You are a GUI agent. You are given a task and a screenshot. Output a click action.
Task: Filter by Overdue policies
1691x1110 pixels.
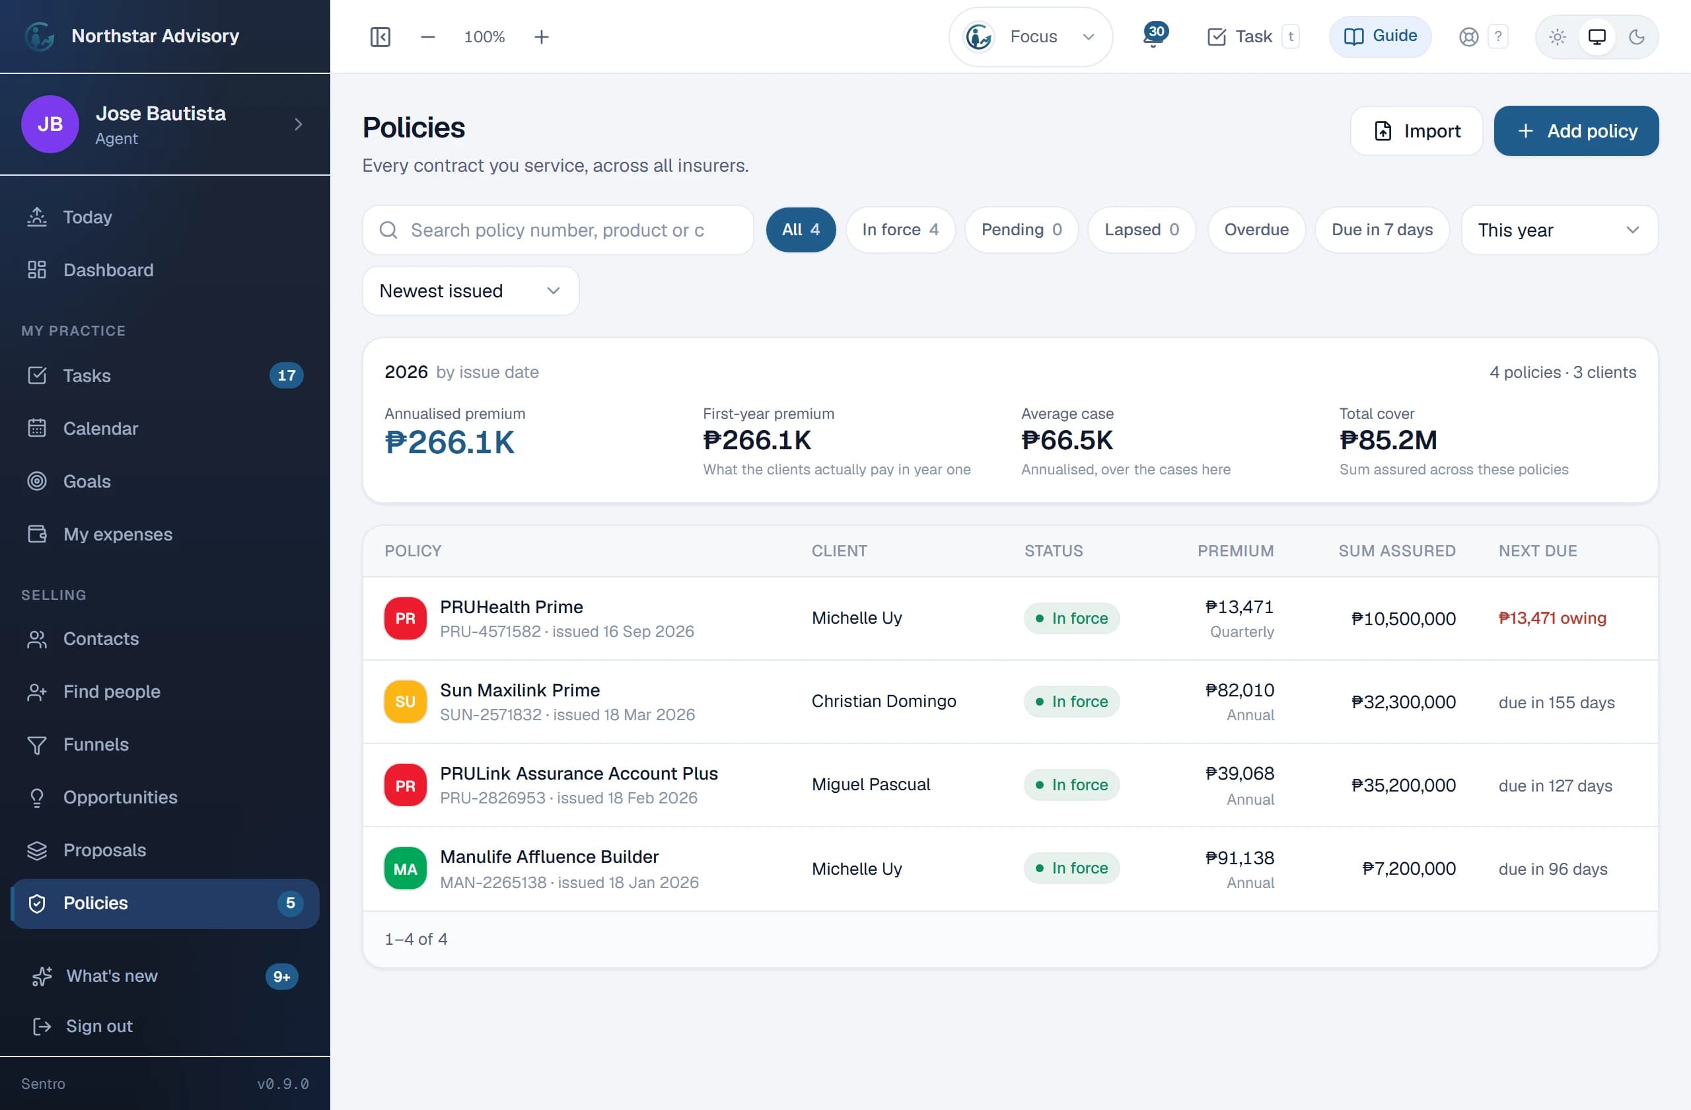pyautogui.click(x=1256, y=229)
